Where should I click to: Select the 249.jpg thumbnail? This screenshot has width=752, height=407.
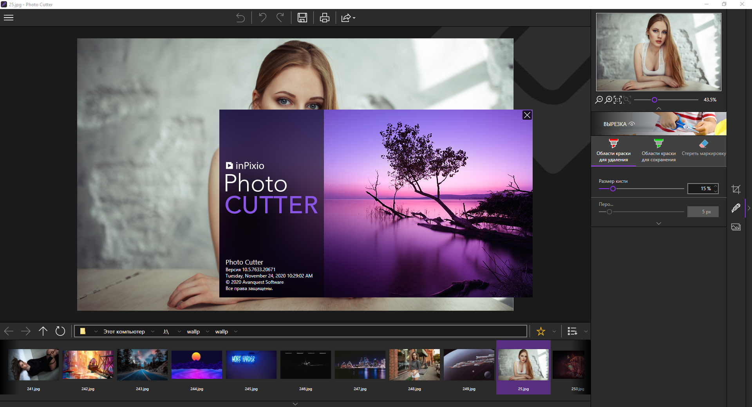pos(468,364)
